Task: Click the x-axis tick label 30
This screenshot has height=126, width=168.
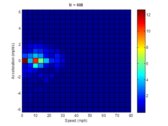Action: [x=63, y=115]
